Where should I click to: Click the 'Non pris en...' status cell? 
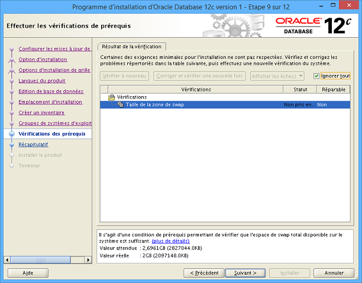tap(299, 105)
